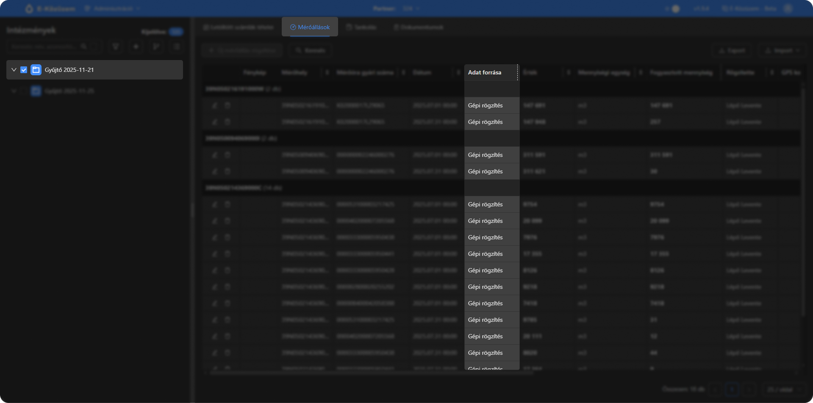
Task: Click the pencil edit icon in first table row
Action: (215, 105)
